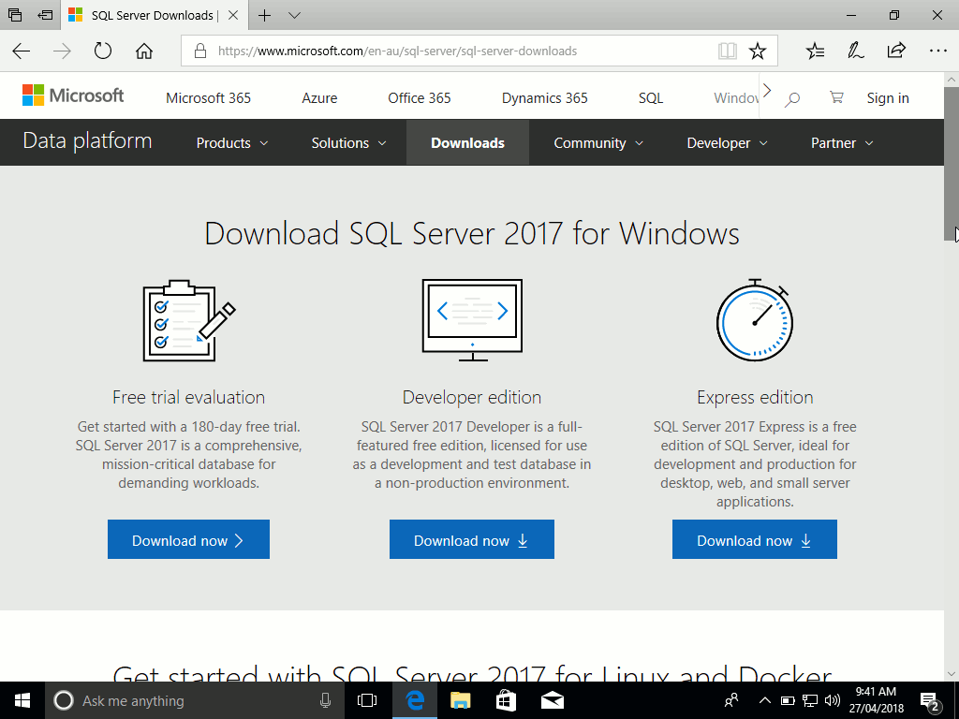Open File Explorer from the taskbar
This screenshot has width=959, height=719.
coord(460,700)
